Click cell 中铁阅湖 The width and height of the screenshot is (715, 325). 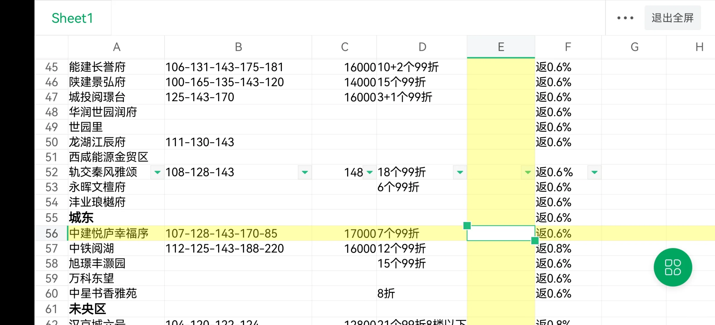click(116, 248)
